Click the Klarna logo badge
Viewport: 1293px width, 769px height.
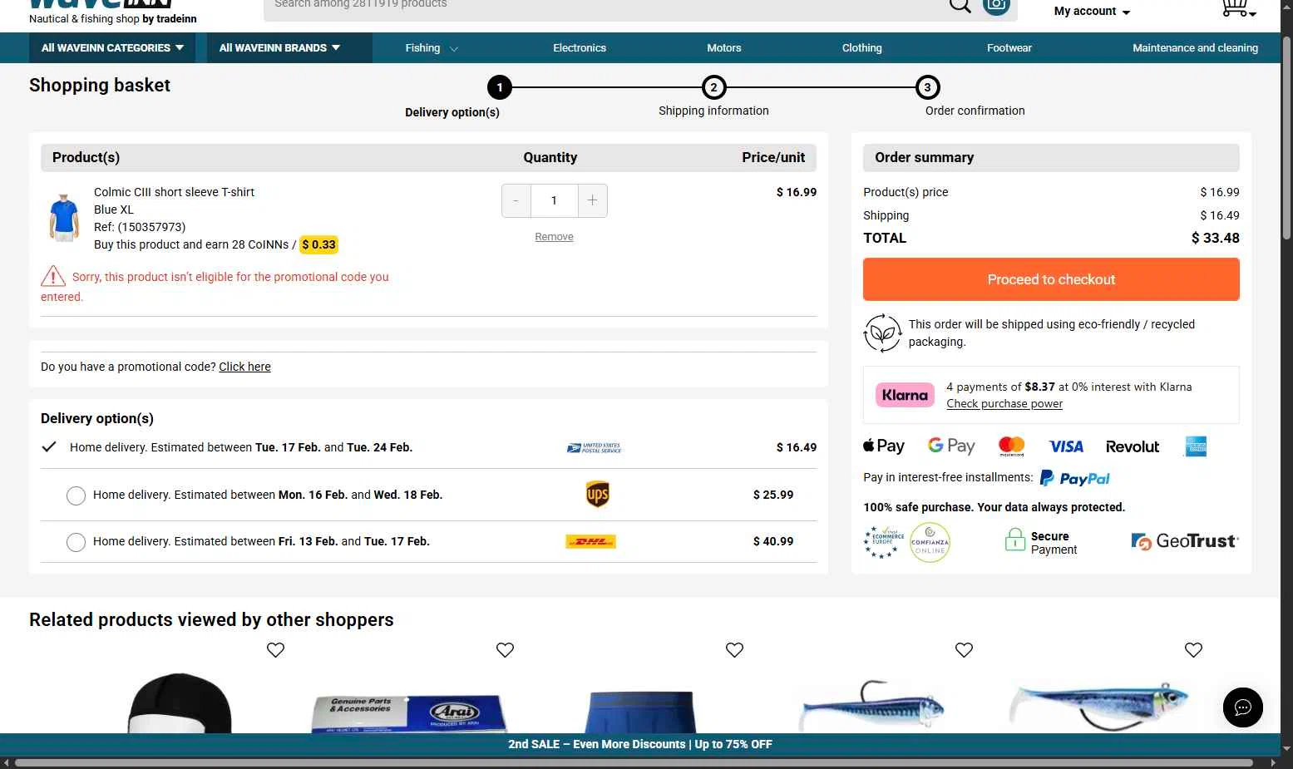[x=905, y=395]
